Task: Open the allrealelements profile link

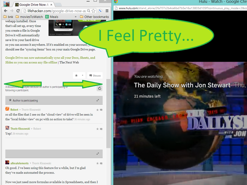Action: pos(19,163)
